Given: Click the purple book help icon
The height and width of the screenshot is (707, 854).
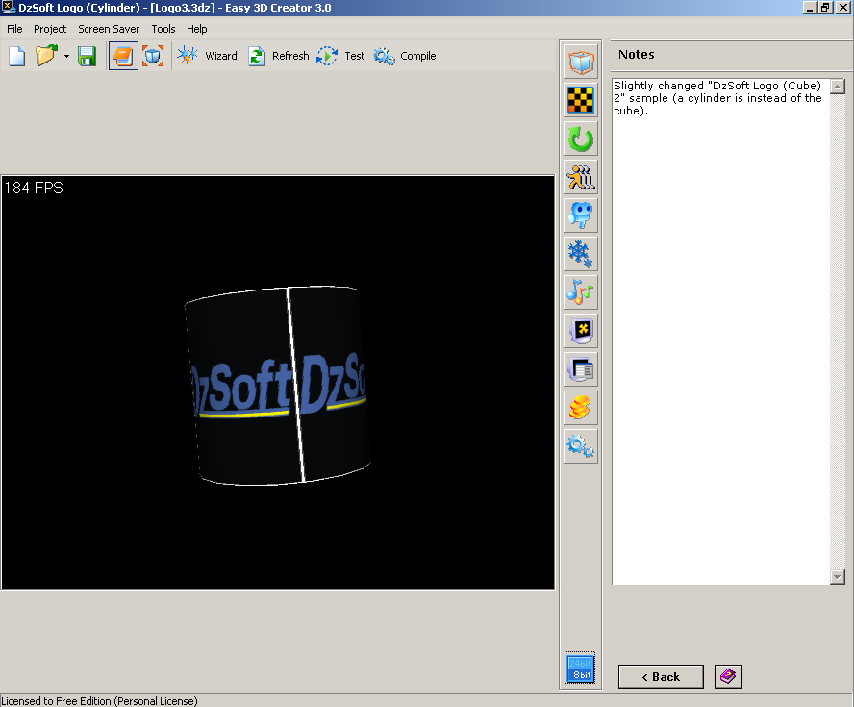Looking at the screenshot, I should tap(728, 676).
